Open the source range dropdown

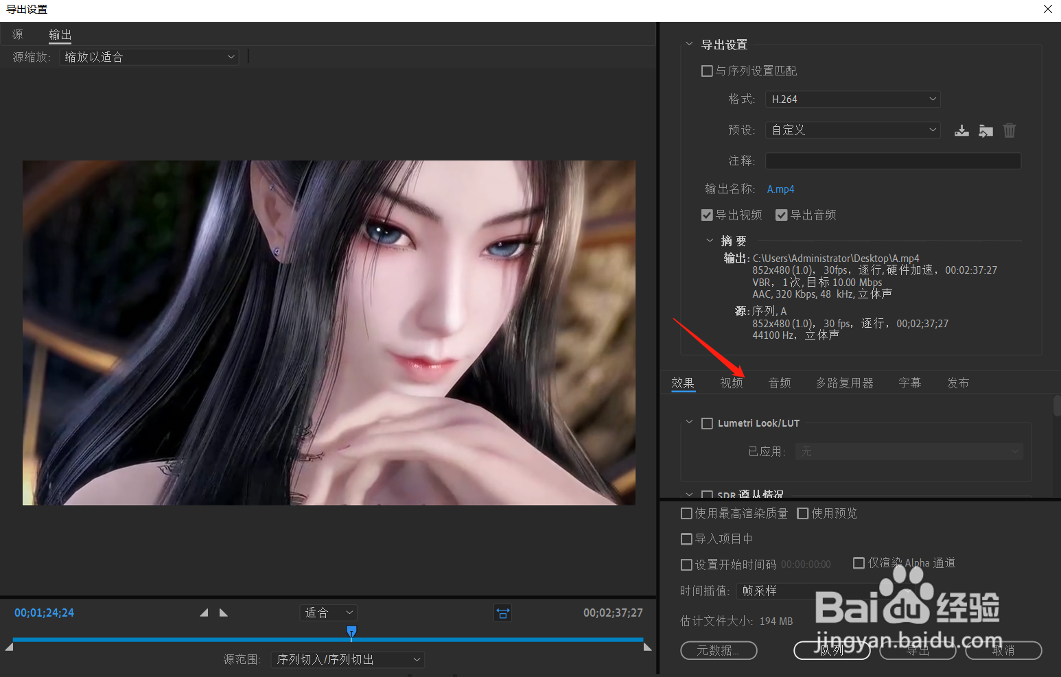pyautogui.click(x=348, y=659)
